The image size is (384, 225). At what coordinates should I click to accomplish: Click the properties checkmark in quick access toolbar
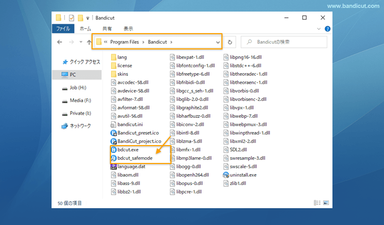tap(71, 18)
